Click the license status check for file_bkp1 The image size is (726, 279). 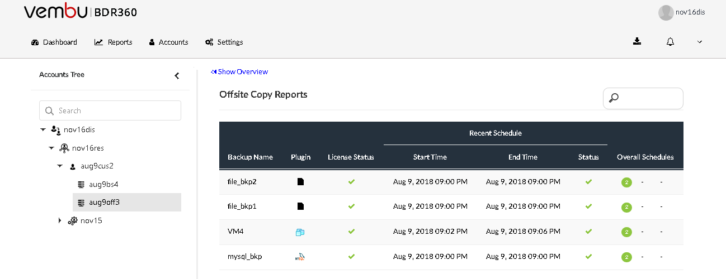tap(351, 206)
